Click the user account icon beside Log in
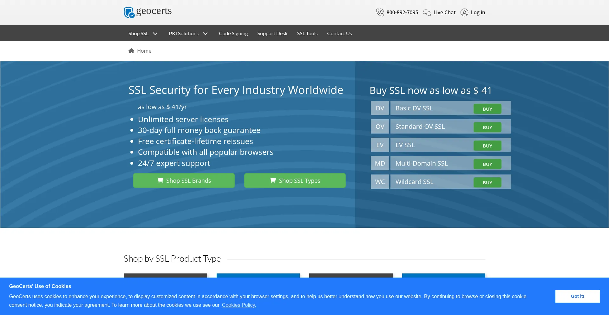Image resolution: width=609 pixels, height=315 pixels. (x=464, y=12)
